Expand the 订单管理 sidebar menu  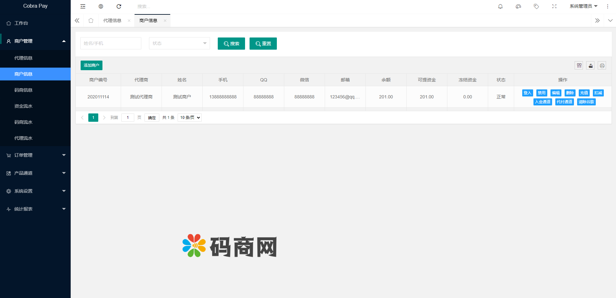pyautogui.click(x=35, y=155)
